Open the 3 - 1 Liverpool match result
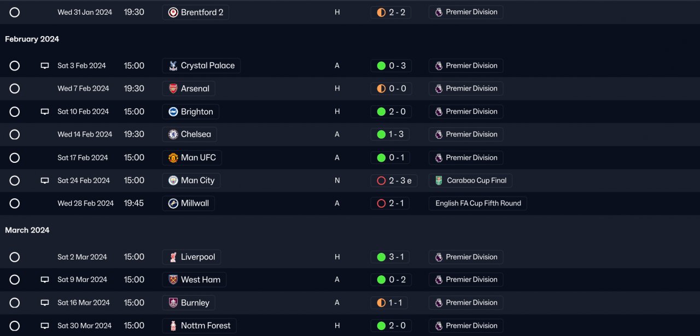Viewport: 700px width, 336px height. (x=390, y=257)
